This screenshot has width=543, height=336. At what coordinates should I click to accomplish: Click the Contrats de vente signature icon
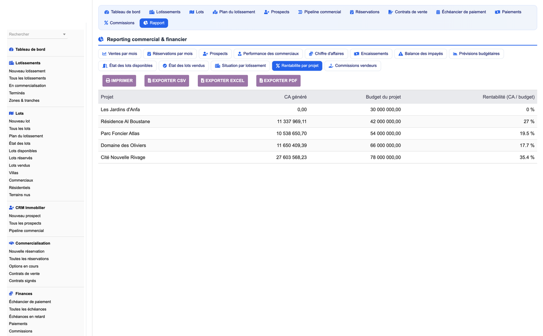pos(391,12)
